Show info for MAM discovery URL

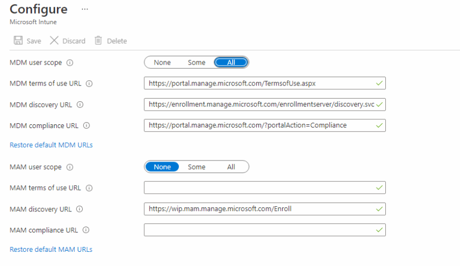tap(79, 209)
